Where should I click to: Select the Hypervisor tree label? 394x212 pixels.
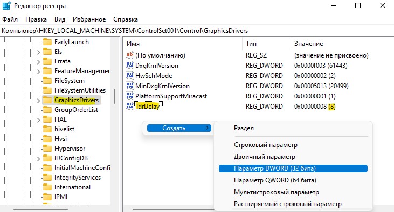click(x=70, y=149)
